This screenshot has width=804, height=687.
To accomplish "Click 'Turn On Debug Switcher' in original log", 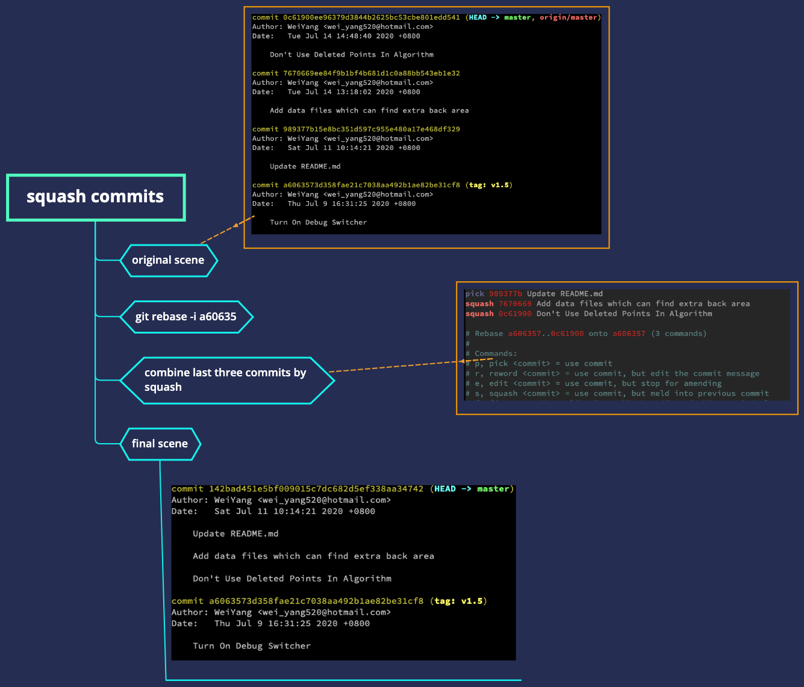I will click(318, 223).
